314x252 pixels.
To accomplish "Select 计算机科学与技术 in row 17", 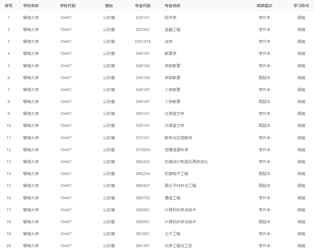I will [180, 210].
